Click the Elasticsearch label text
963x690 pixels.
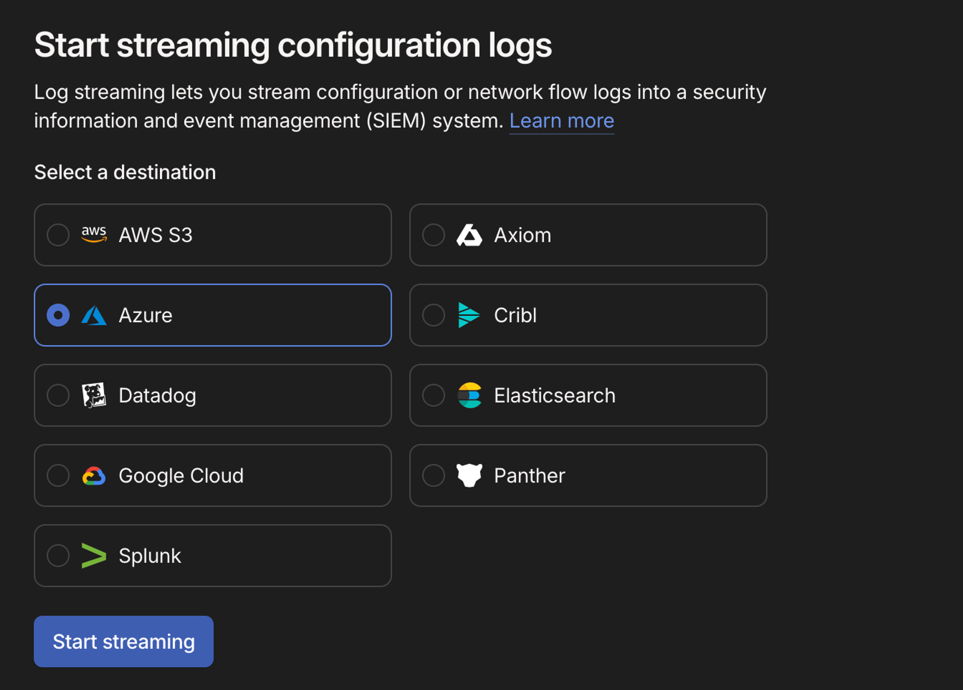(x=555, y=395)
